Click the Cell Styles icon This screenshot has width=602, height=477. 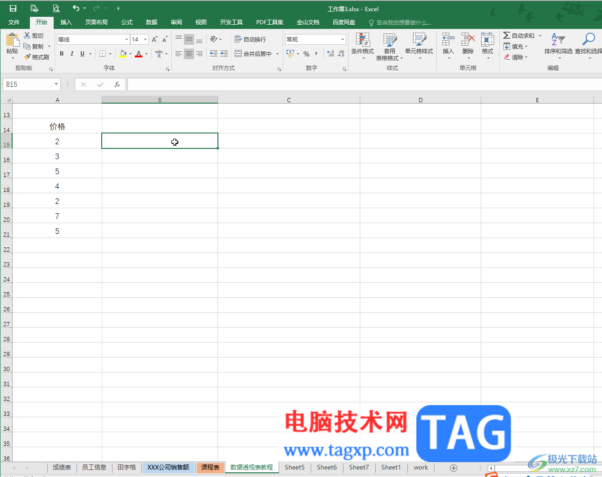(419, 39)
